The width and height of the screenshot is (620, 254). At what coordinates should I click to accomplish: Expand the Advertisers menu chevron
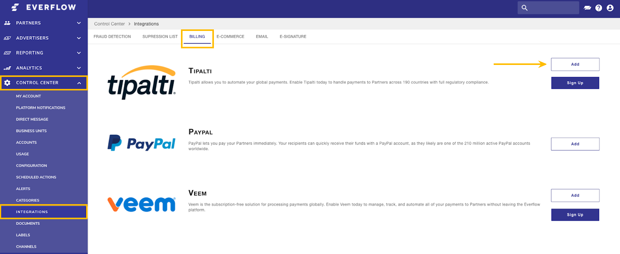(x=79, y=38)
